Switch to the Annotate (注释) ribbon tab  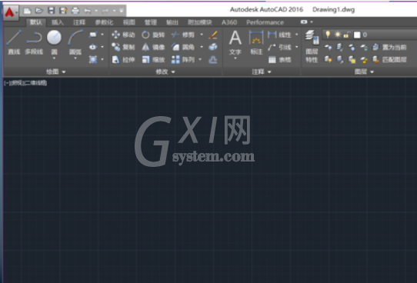click(79, 22)
